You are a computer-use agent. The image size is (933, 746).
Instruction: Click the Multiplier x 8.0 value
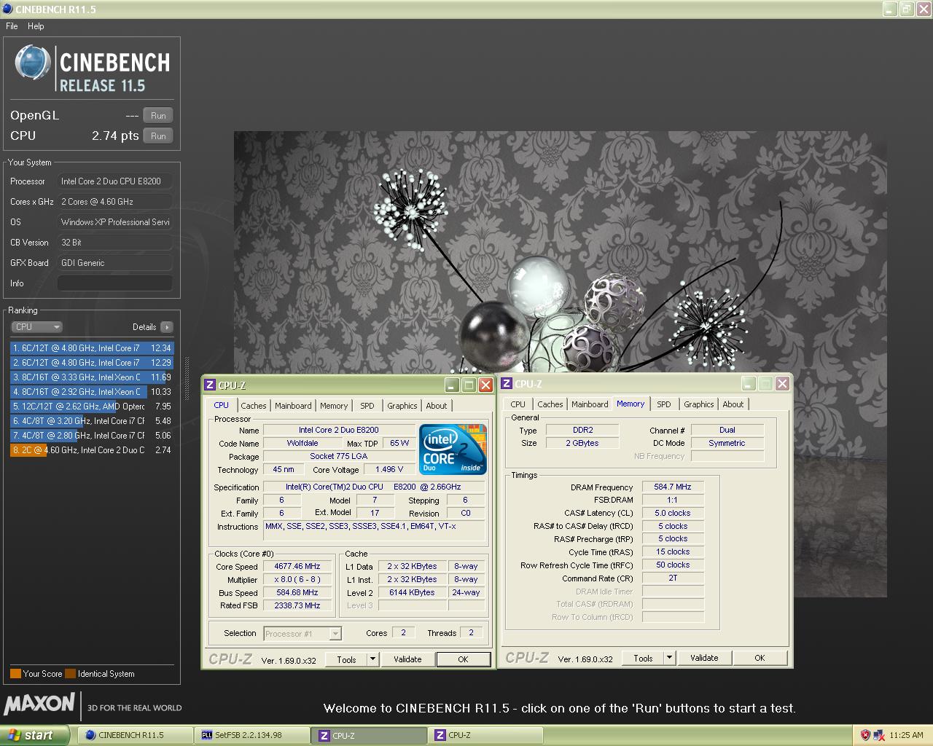[x=297, y=579]
